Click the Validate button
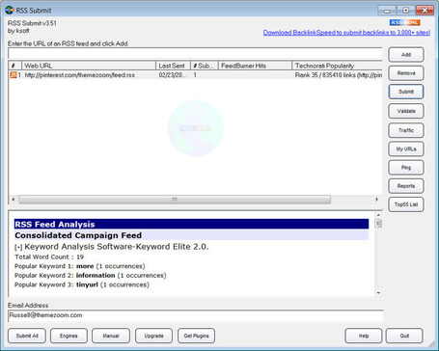The image size is (439, 351). (x=406, y=111)
